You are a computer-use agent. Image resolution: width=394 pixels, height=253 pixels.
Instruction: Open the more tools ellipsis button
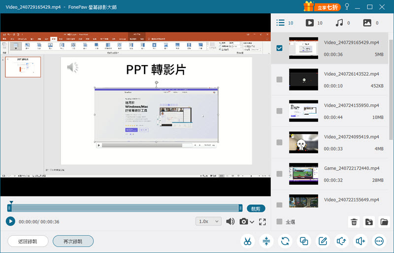[x=379, y=241]
